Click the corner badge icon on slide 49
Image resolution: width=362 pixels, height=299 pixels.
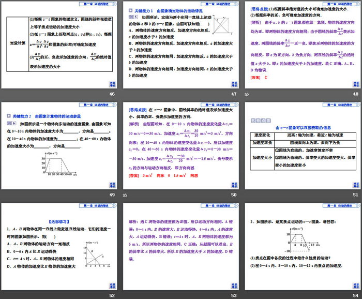tap(110, 184)
